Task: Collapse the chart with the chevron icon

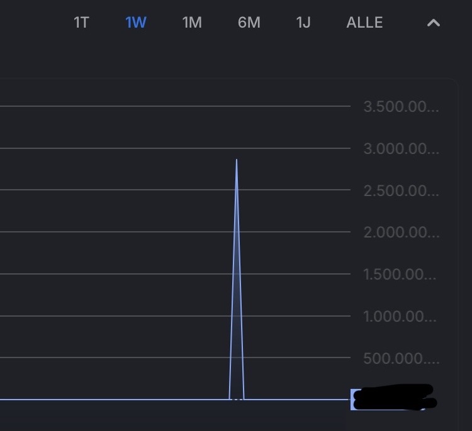Action: point(434,23)
